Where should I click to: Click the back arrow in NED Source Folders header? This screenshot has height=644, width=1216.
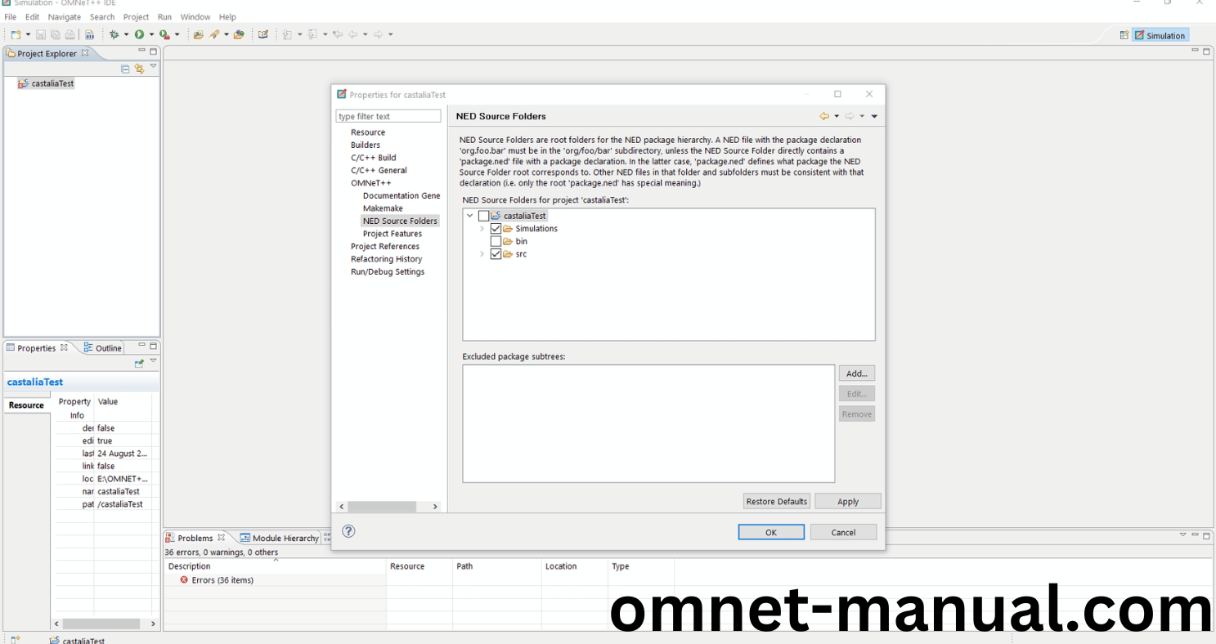point(824,116)
